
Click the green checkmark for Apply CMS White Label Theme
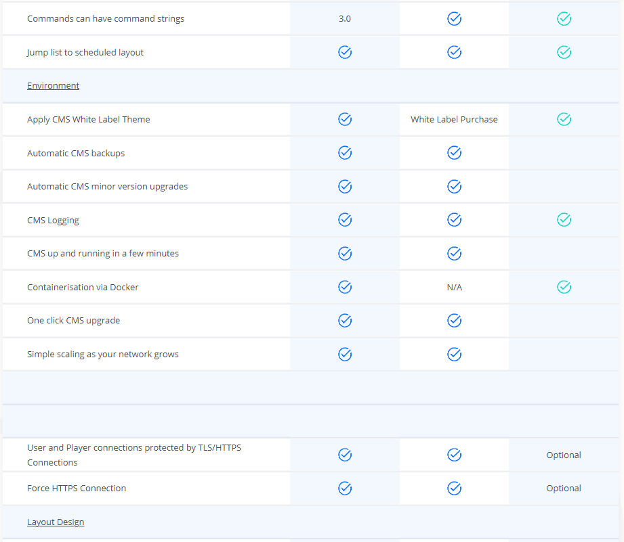click(564, 119)
